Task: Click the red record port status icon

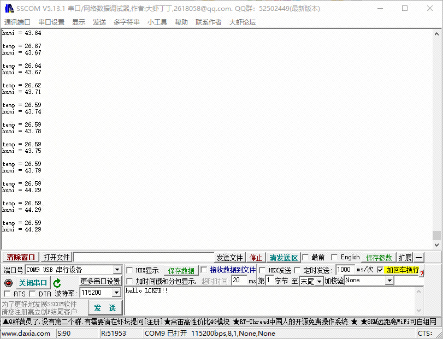Action: pyautogui.click(x=8, y=283)
